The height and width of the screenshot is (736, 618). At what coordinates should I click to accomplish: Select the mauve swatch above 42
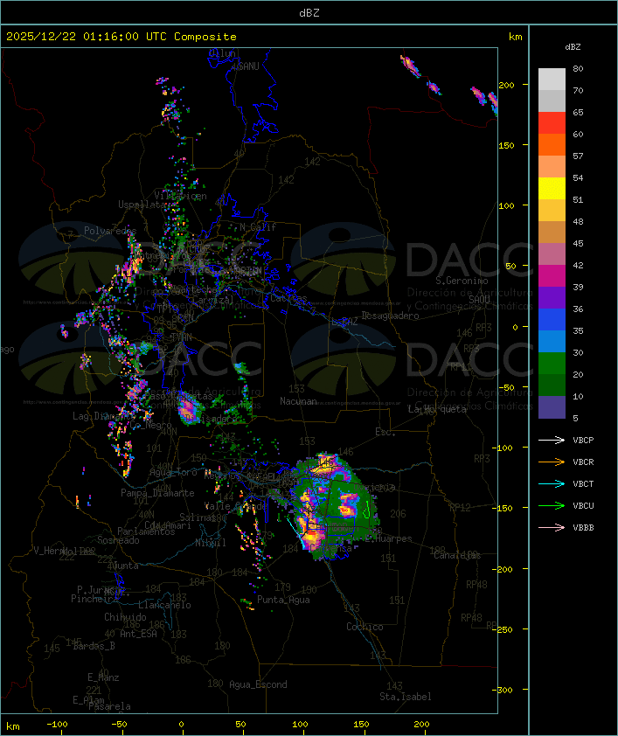click(552, 254)
